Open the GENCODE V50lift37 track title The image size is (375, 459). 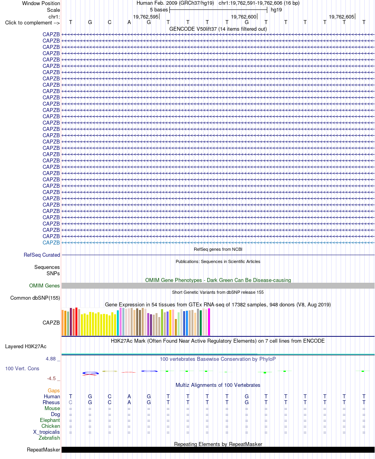click(x=218, y=29)
